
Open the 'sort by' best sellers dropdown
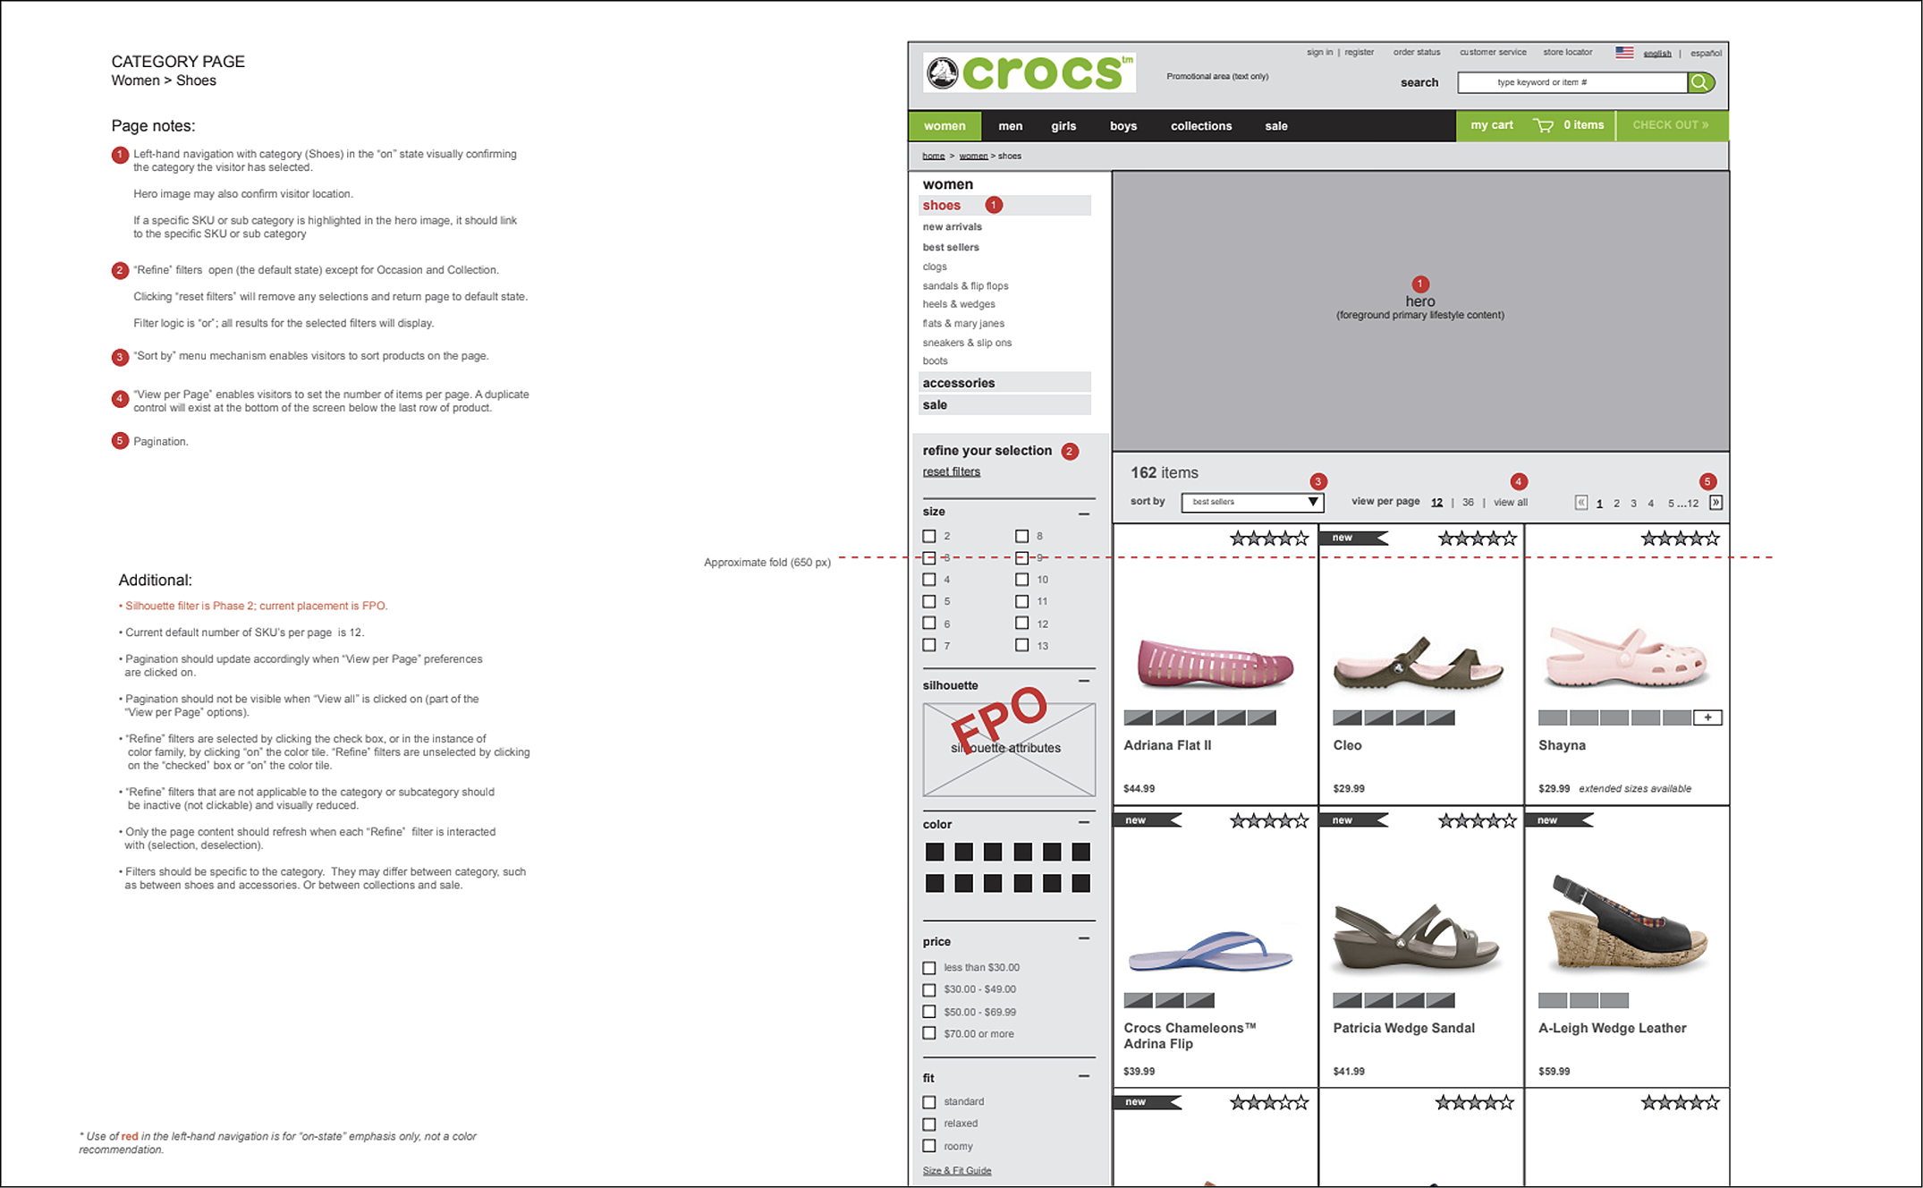coord(1252,502)
